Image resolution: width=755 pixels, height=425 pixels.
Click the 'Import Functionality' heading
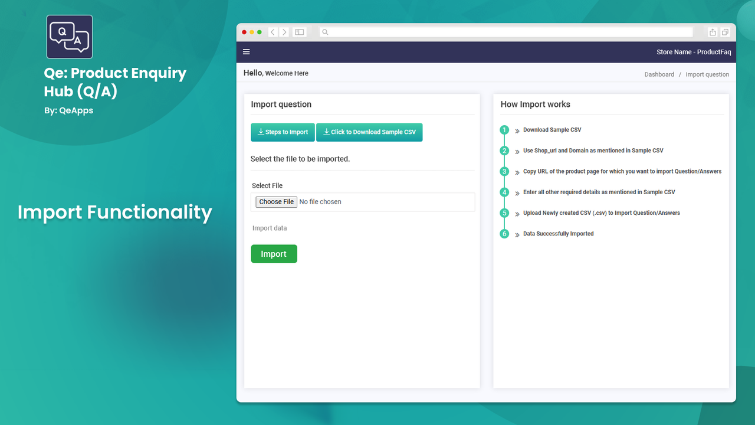pos(114,212)
